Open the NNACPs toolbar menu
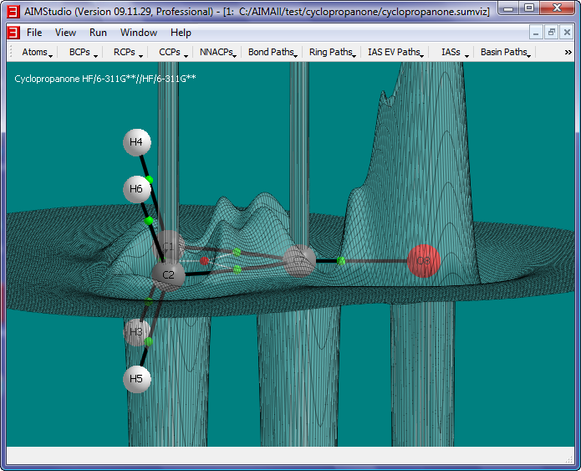This screenshot has height=471, width=581. 218,52
